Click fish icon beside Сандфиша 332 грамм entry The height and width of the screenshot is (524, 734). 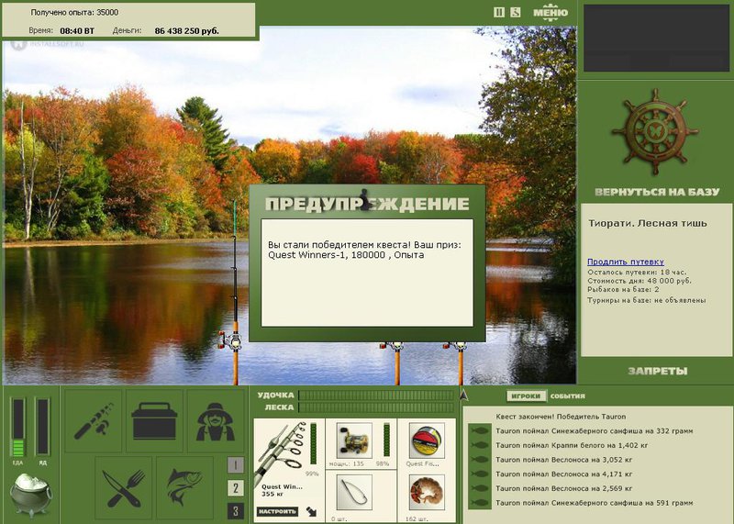tap(480, 430)
